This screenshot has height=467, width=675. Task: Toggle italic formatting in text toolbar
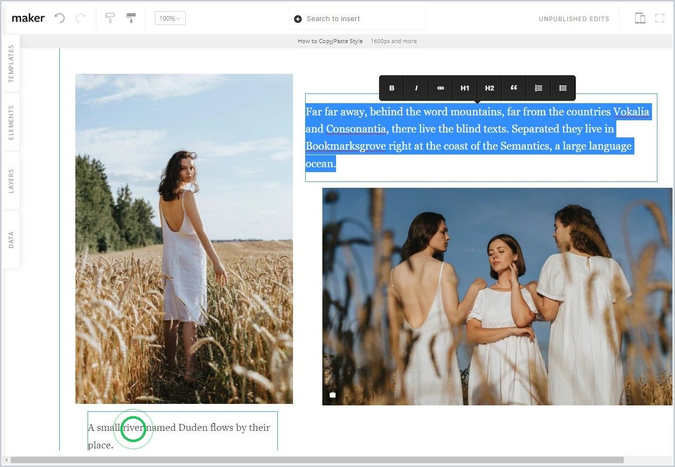[x=416, y=88]
